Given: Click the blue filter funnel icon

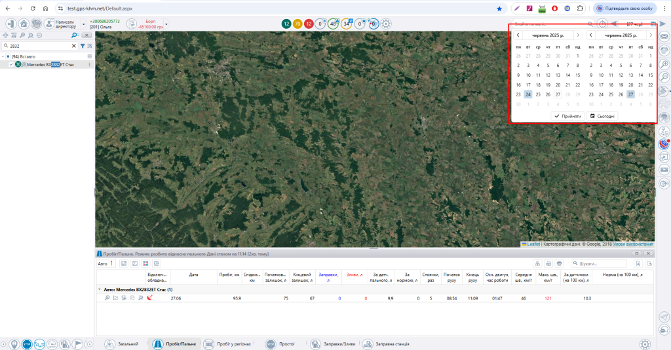Looking at the screenshot, I should pyautogui.click(x=83, y=46).
